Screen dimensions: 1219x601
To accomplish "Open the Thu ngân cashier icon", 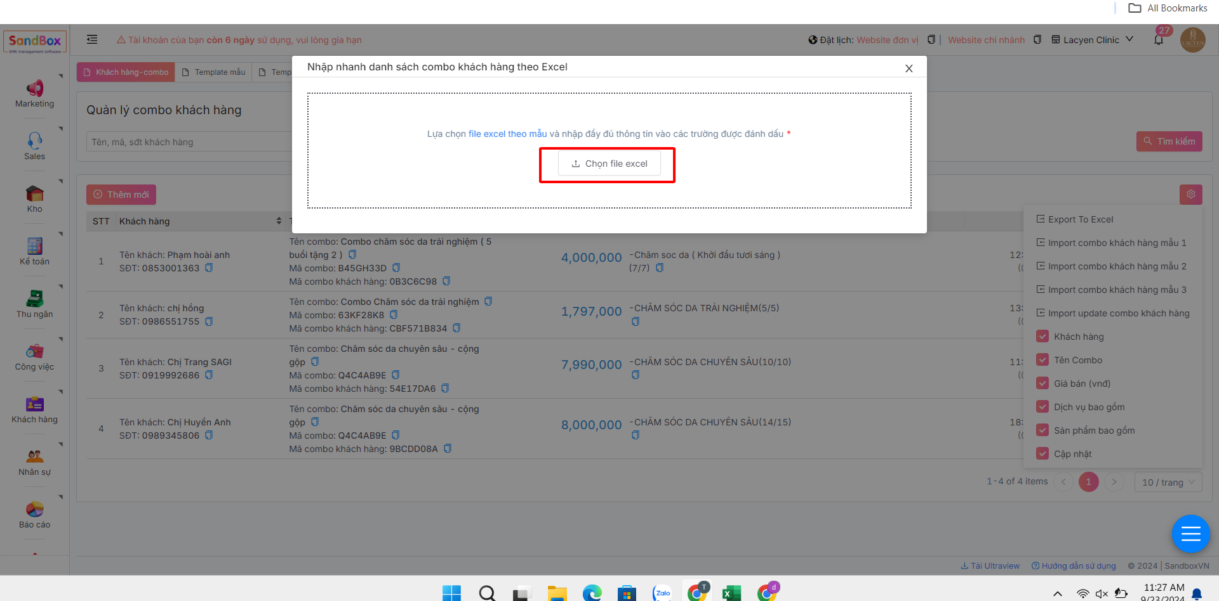I will [34, 299].
